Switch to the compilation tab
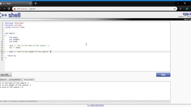 (x=15, y=80)
